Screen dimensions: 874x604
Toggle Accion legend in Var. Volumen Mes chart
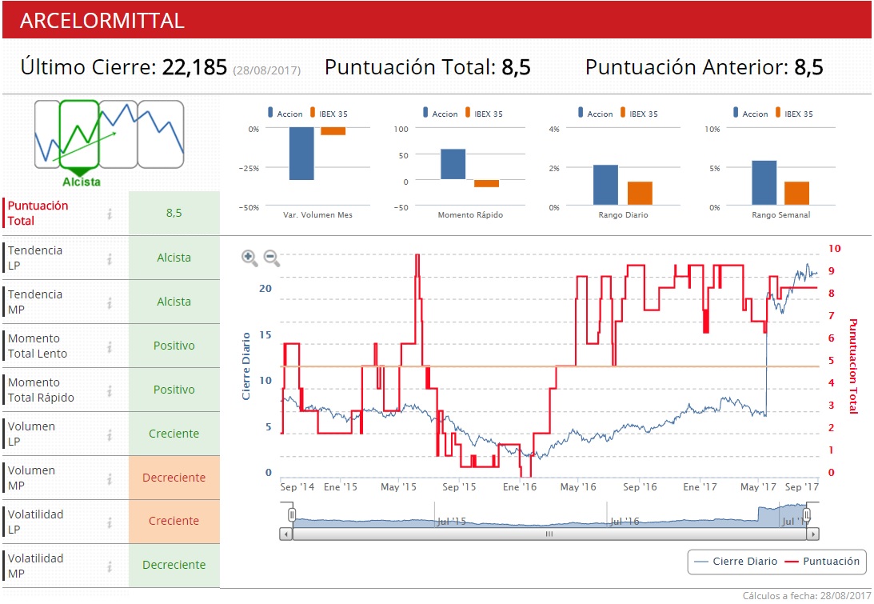tap(285, 114)
